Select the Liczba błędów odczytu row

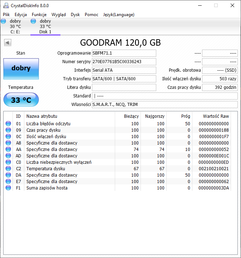pos(117,123)
